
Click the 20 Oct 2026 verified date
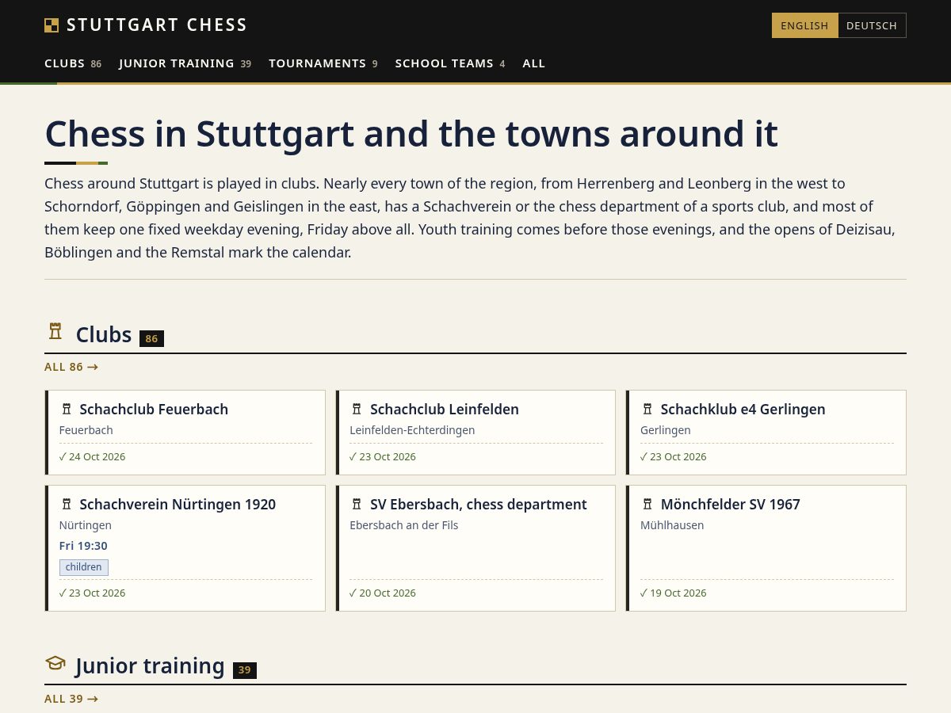click(383, 593)
